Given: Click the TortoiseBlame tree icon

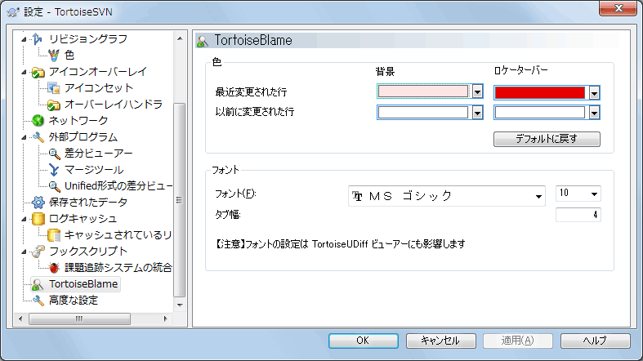Looking at the screenshot, I should pos(38,284).
